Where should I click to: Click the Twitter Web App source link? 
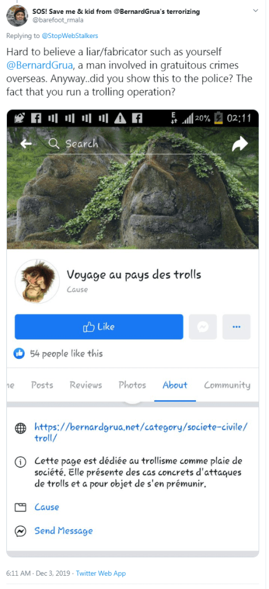click(101, 573)
